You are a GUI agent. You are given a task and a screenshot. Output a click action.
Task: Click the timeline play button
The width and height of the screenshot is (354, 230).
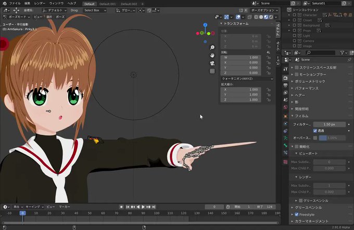pos(143,207)
